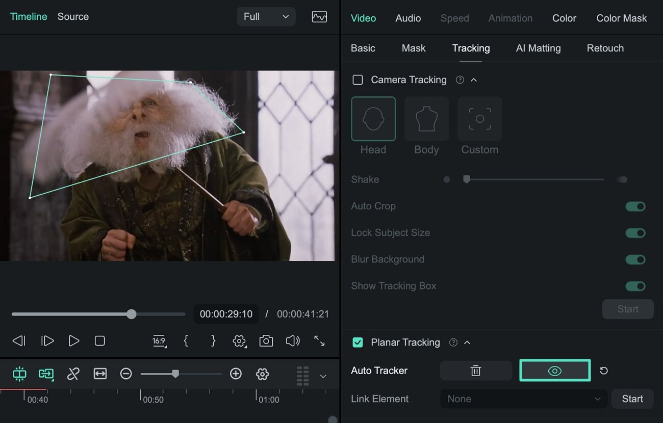Screen dimensions: 663x423
Task: Zoom out the timeline
Action: [126, 374]
